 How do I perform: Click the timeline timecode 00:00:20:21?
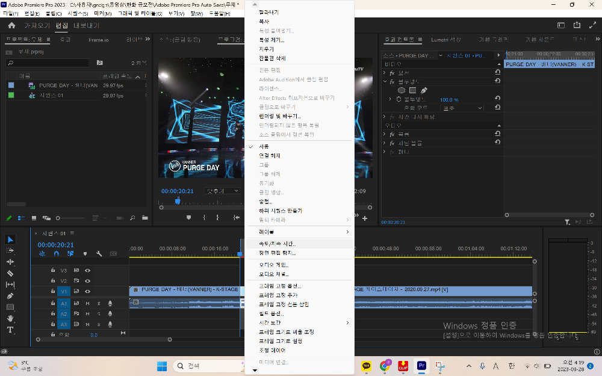coord(55,245)
